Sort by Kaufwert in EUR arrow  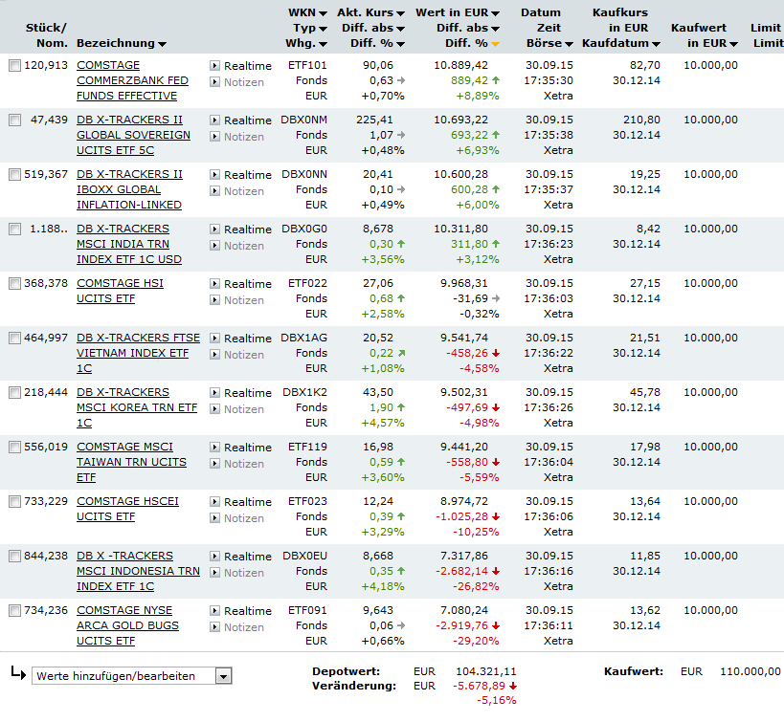[733, 45]
